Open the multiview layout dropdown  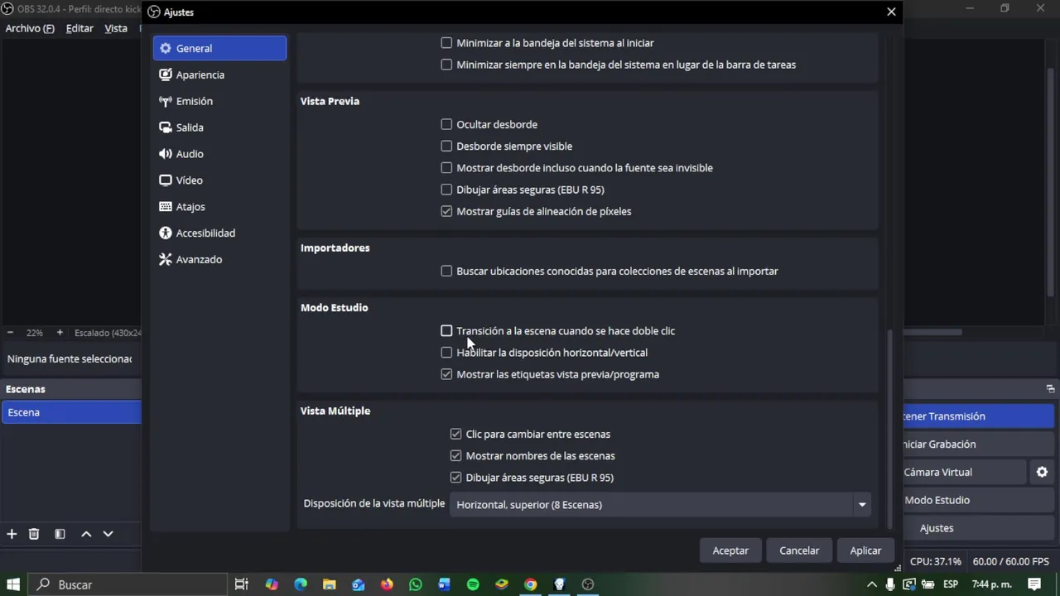(x=660, y=504)
